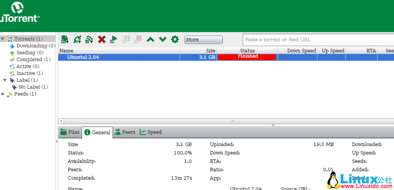Select Downloading (0) category
394x190 pixels.
[x=36, y=46]
